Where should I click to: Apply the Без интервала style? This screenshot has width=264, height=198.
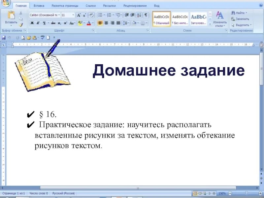[x=180, y=19]
